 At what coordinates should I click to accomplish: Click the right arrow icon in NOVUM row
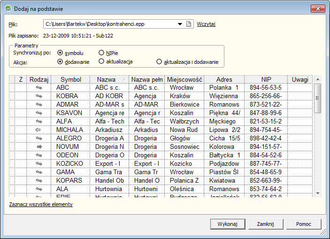(39, 146)
